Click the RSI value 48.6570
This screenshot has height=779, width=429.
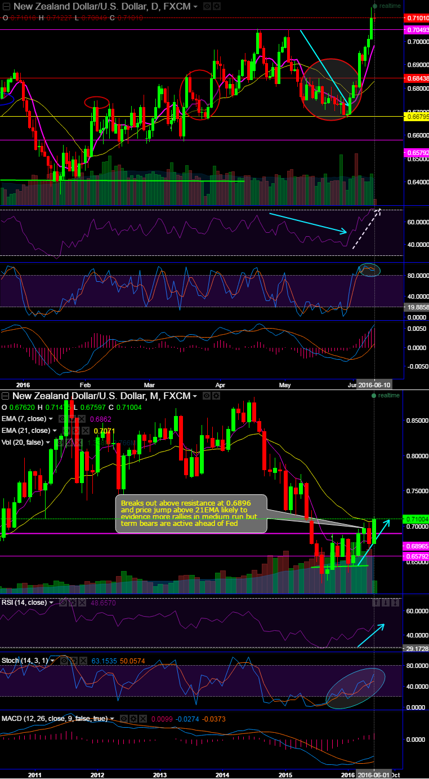tap(103, 603)
